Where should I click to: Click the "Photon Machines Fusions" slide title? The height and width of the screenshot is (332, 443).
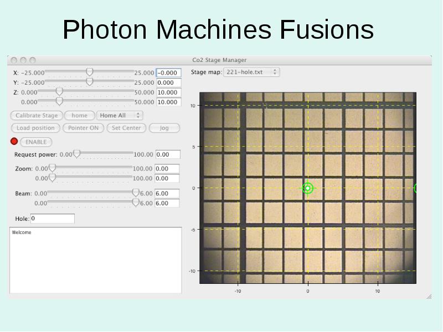(x=218, y=29)
